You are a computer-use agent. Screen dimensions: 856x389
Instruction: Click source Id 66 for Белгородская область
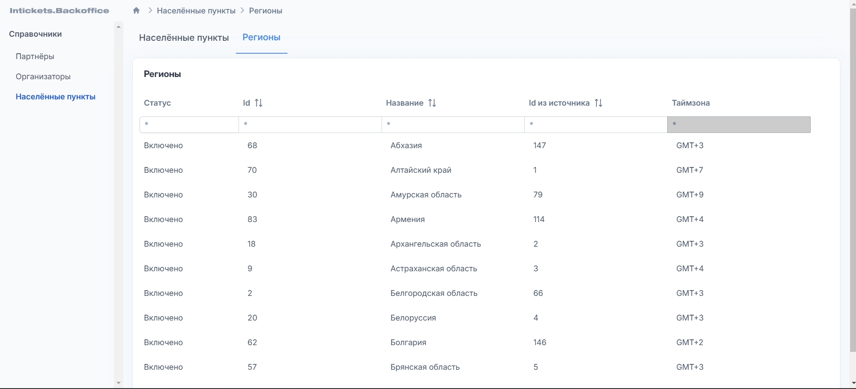[538, 293]
